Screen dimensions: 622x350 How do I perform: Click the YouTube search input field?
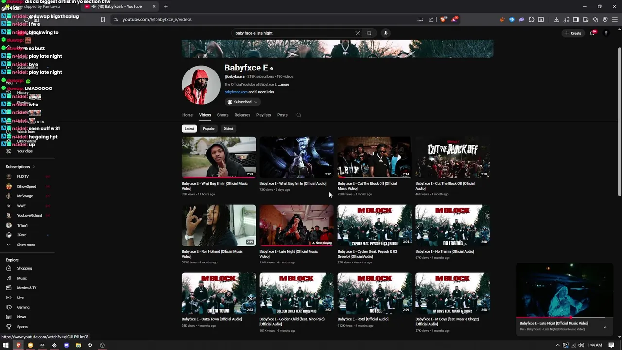click(293, 33)
